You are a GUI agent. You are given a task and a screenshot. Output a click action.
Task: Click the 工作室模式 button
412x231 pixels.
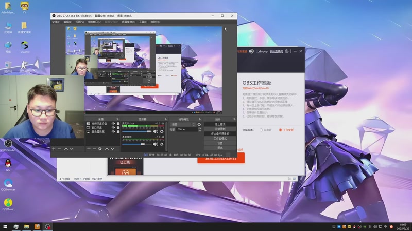point(220,139)
